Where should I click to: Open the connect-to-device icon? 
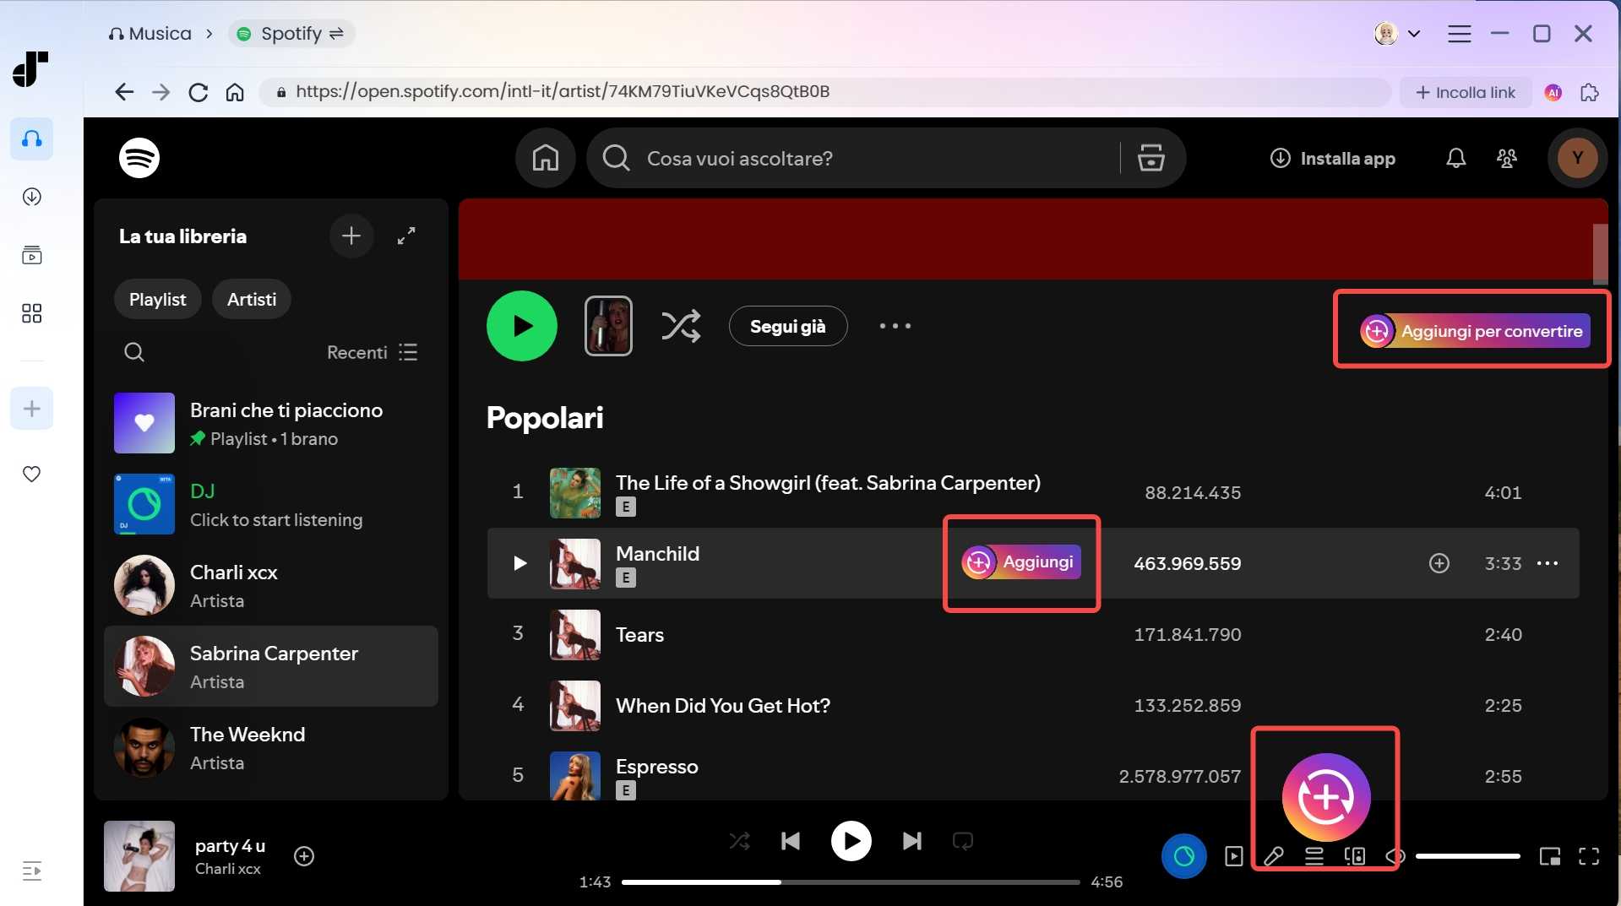pos(1354,856)
